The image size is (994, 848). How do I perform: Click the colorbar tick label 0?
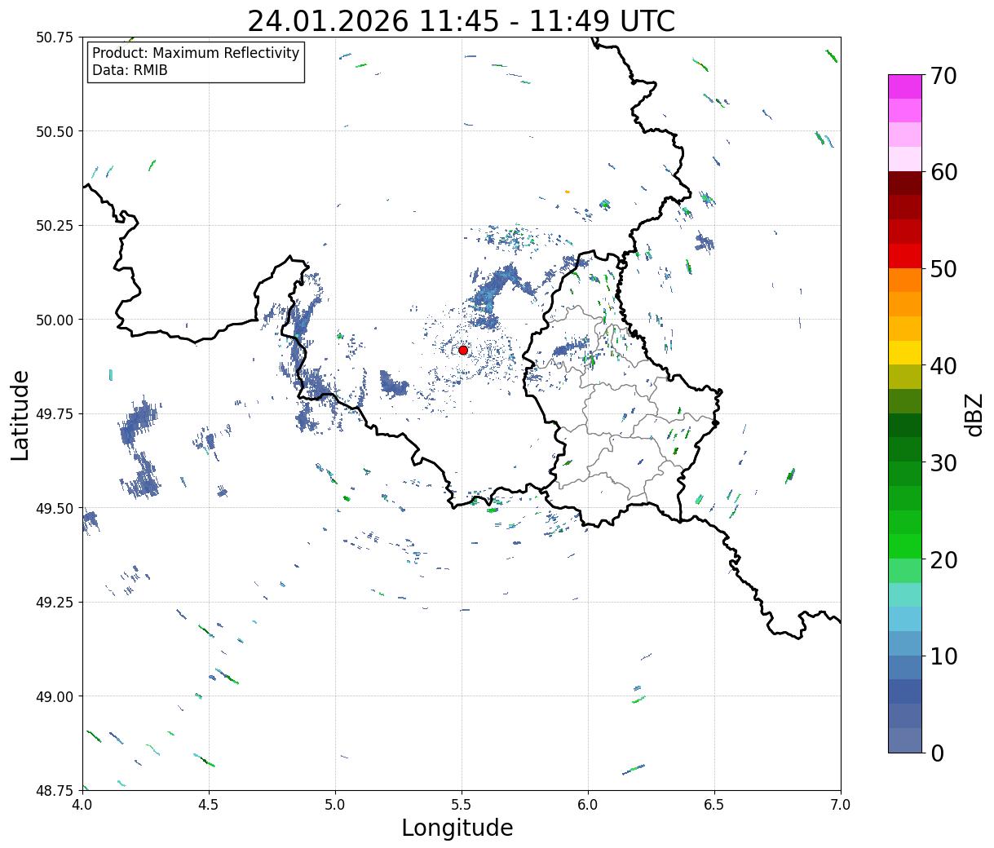pyautogui.click(x=937, y=753)
